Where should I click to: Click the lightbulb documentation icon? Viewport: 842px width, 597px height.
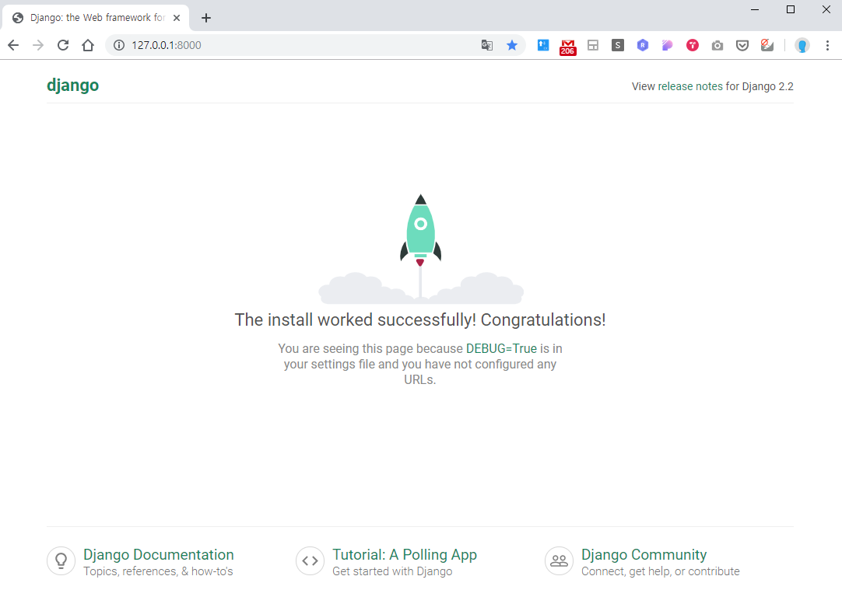point(61,560)
